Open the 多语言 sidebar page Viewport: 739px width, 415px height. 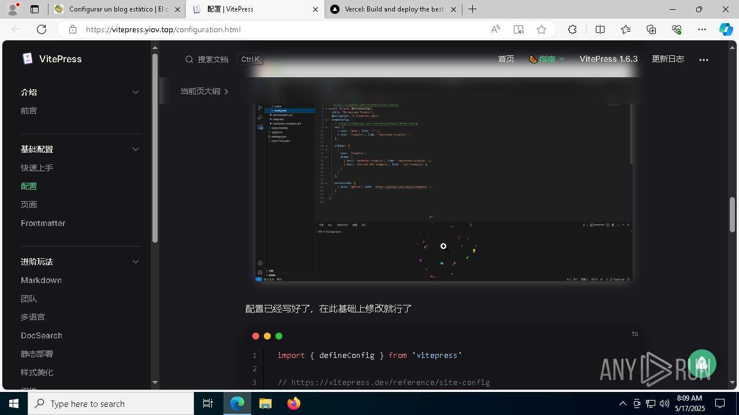click(x=33, y=317)
